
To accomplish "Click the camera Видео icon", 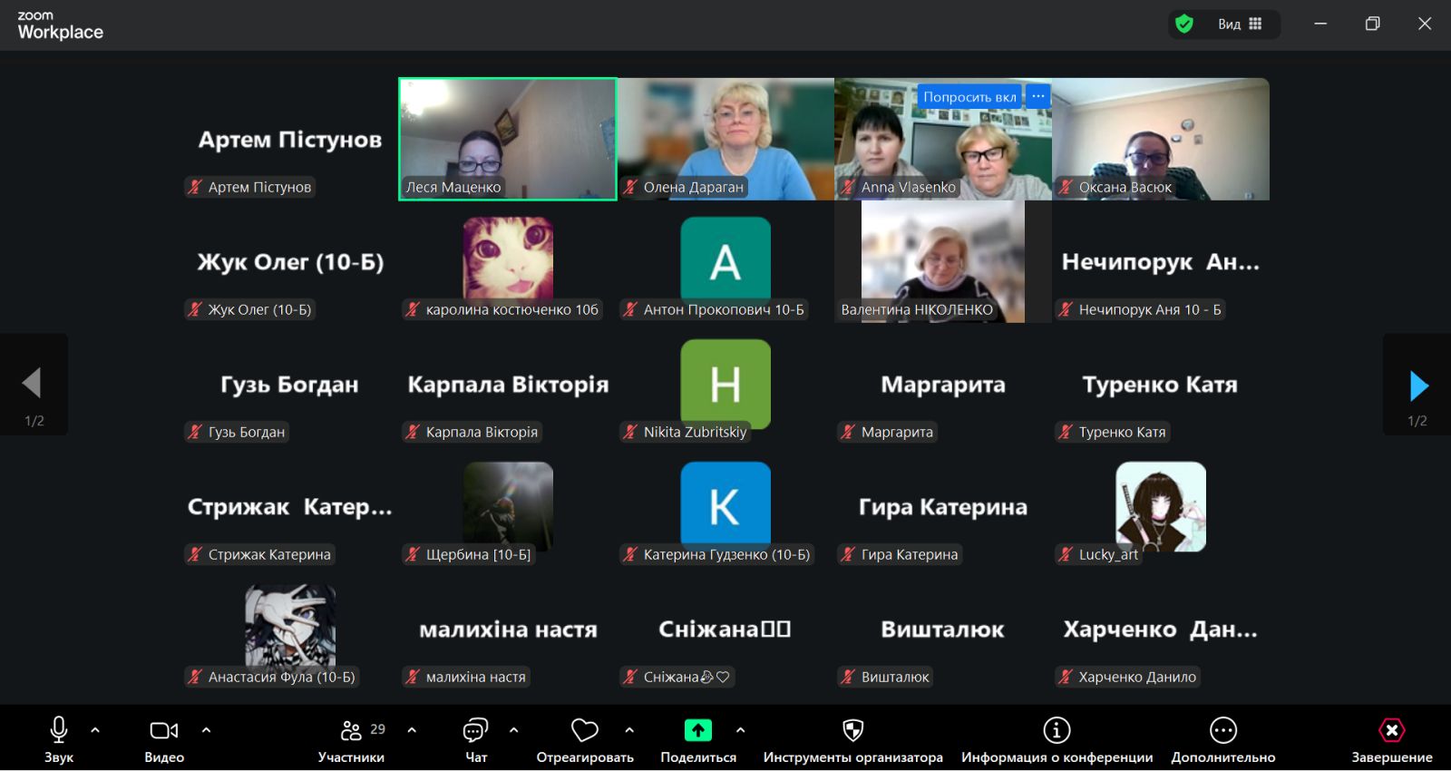I will [164, 730].
